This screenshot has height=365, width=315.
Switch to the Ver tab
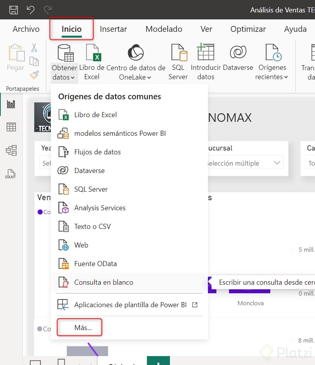206,29
